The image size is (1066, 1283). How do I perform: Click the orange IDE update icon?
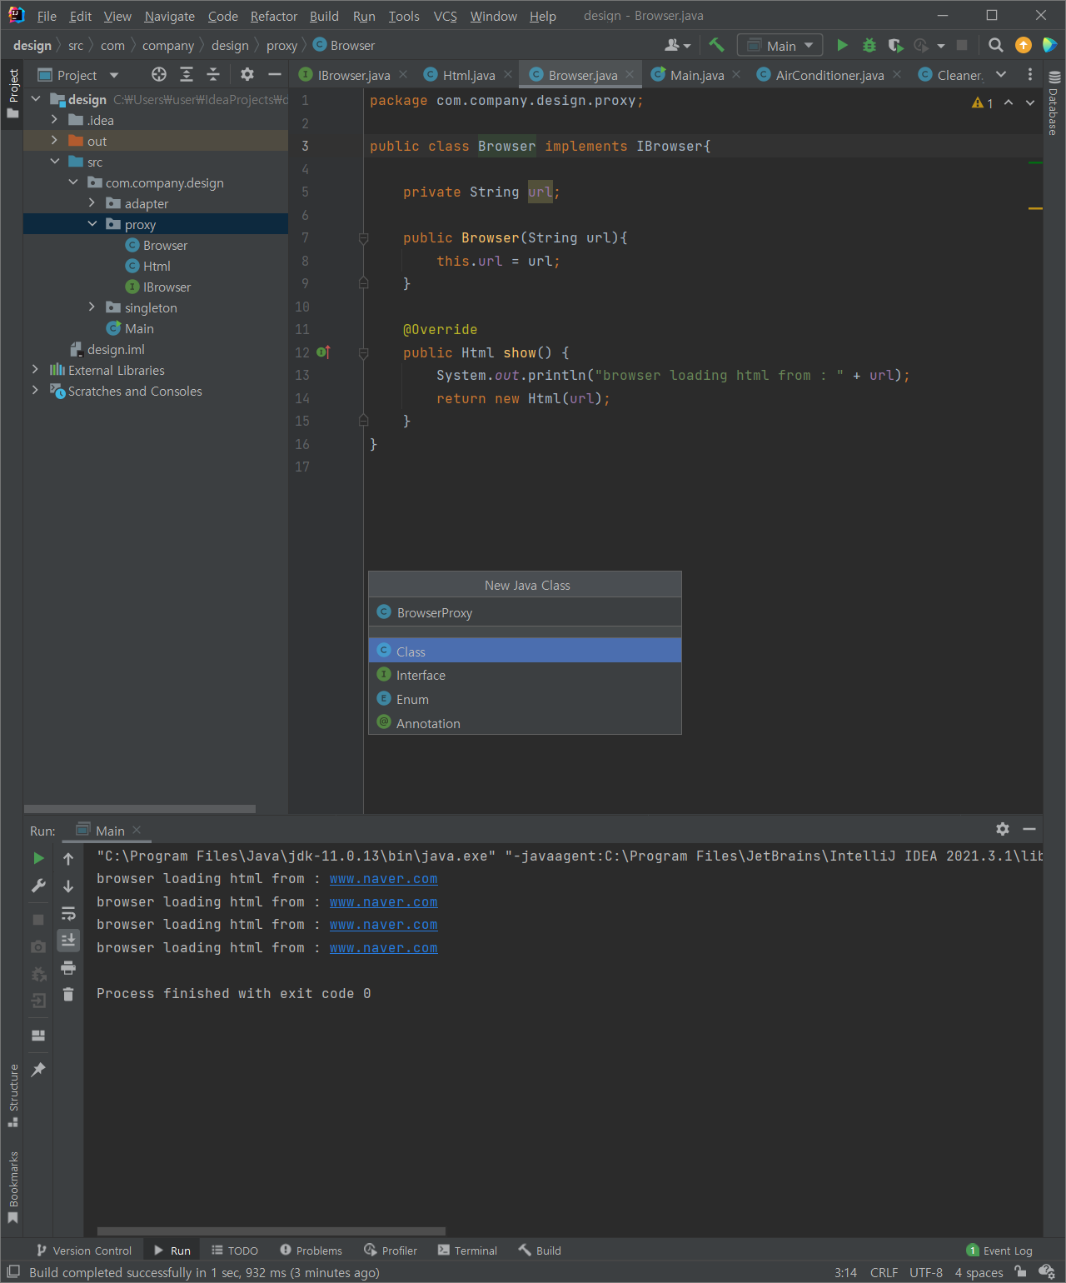(1024, 45)
